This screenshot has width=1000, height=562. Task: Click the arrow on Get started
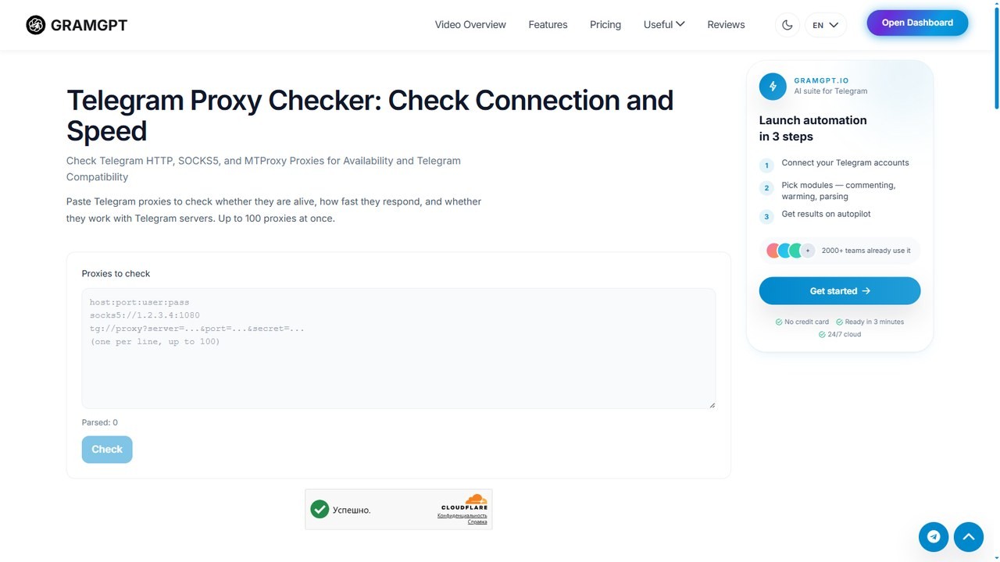(866, 291)
